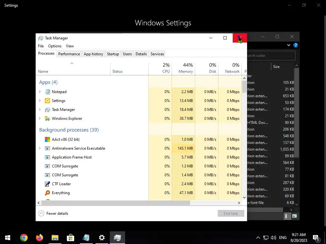Open the File menu
The width and height of the screenshot is (326, 244).
pos(41,46)
